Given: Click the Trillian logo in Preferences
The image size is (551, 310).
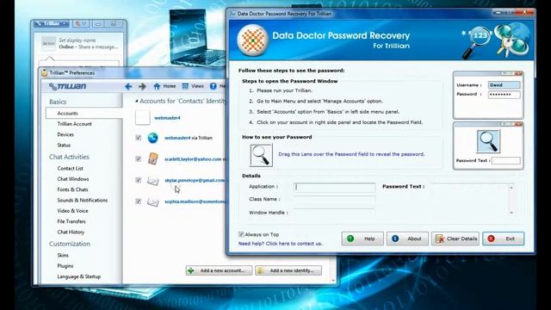Looking at the screenshot, I should tap(67, 86).
